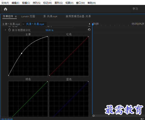Screen dimensions: 145x120
Task: Show the timeline view arrow in 效果控件
Action: [x=90, y=24]
